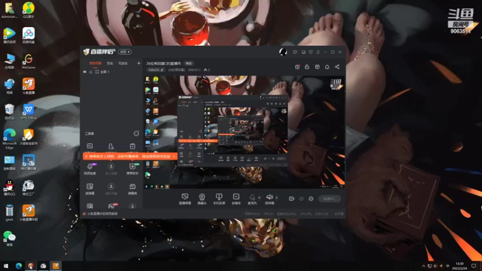Expand speaker volume arrow
Viewport: 482px width, 271px height.
tap(277, 198)
